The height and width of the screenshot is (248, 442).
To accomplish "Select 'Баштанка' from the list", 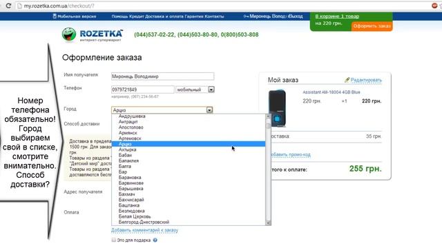I will [x=129, y=205].
